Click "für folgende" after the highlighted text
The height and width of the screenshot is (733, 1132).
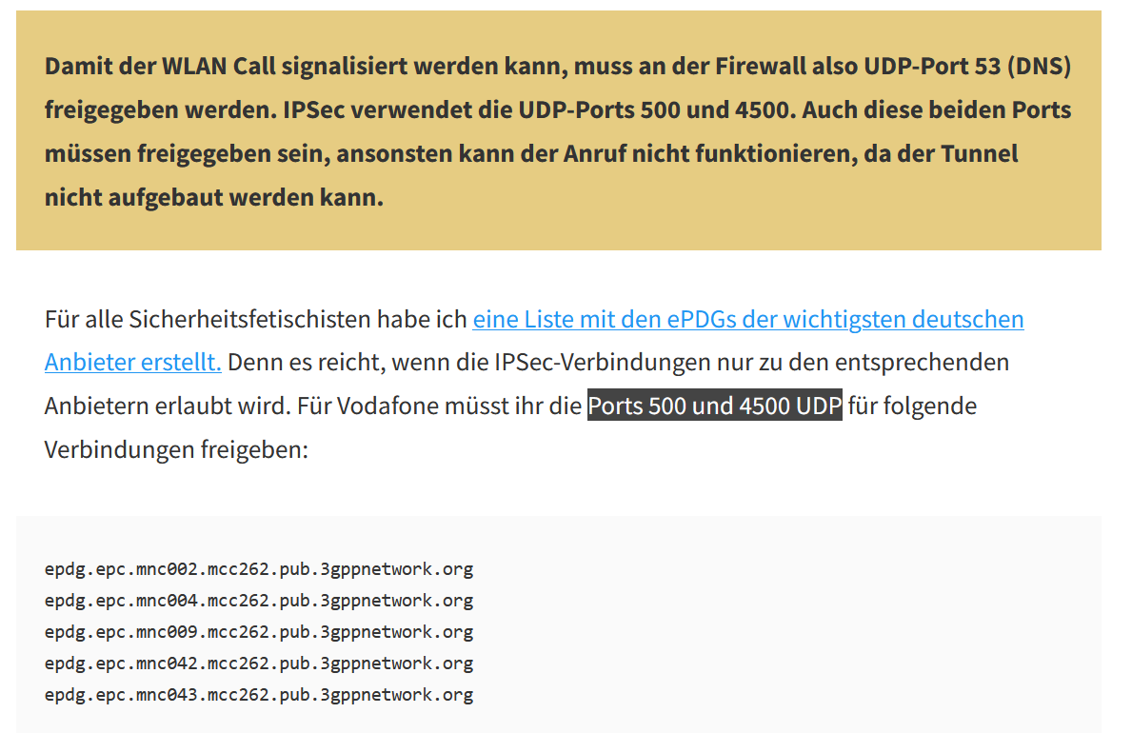(x=912, y=406)
